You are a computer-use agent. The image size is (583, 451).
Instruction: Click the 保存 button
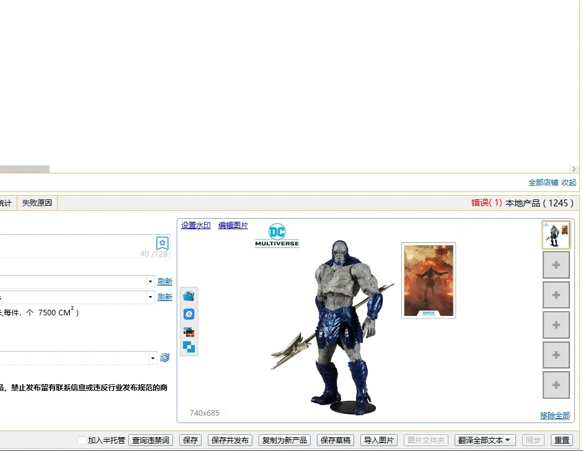190,440
